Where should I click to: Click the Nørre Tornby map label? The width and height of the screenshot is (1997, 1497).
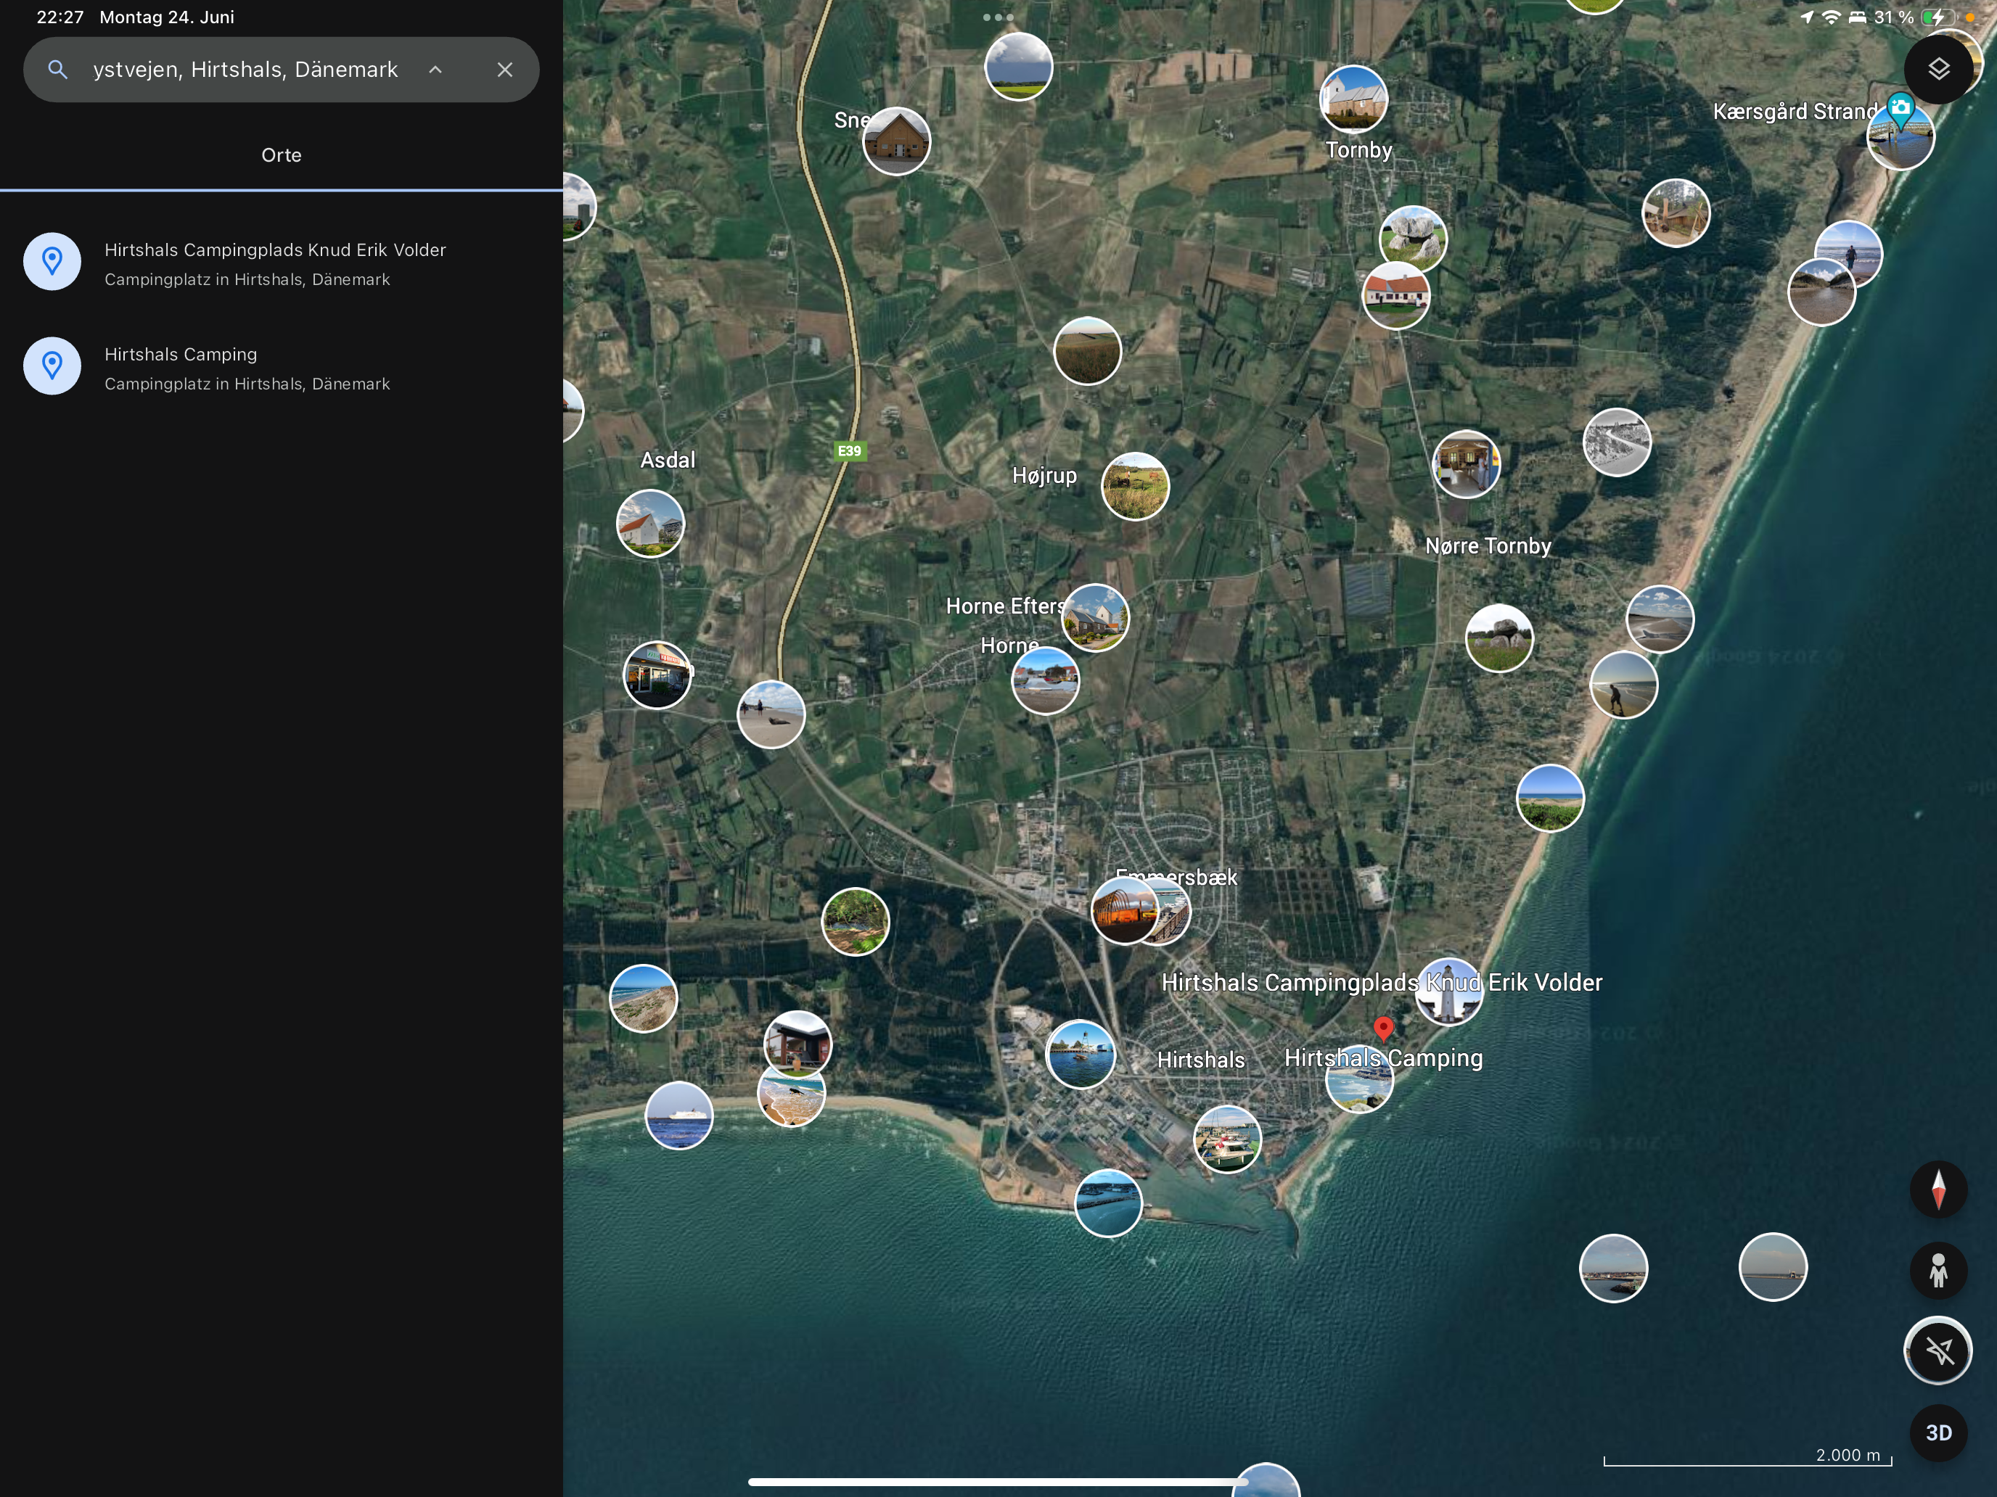point(1488,546)
